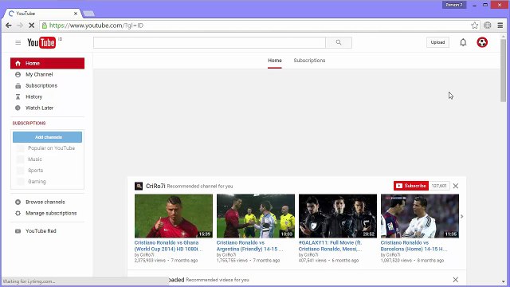Click the browser forward arrow
Viewport: 510px width, 287px height.
(20, 26)
